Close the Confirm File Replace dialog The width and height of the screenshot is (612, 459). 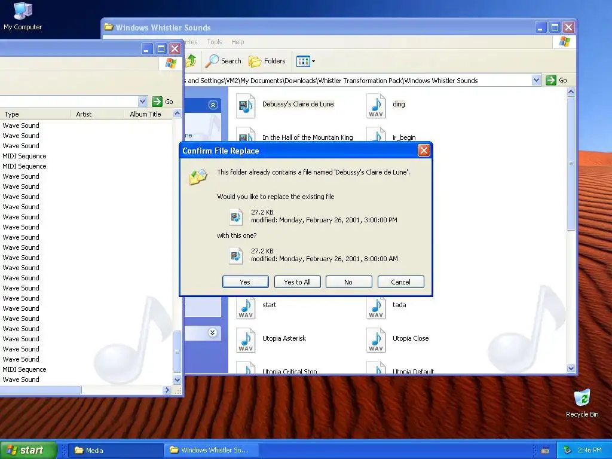[424, 150]
